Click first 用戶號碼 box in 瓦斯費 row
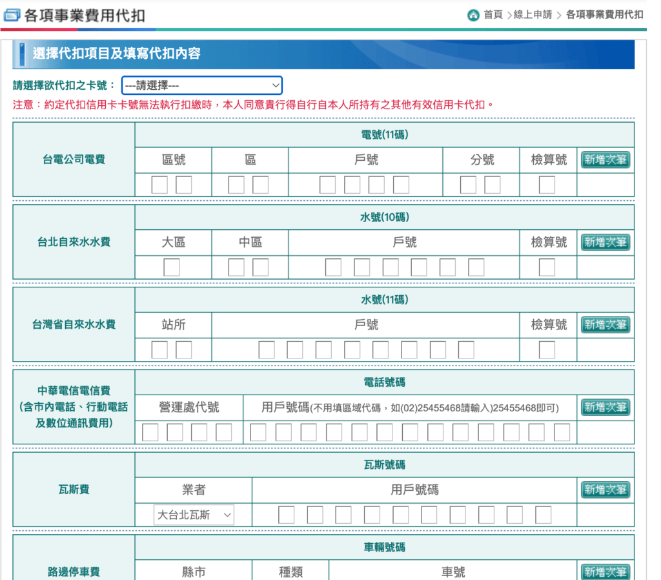 pyautogui.click(x=287, y=515)
